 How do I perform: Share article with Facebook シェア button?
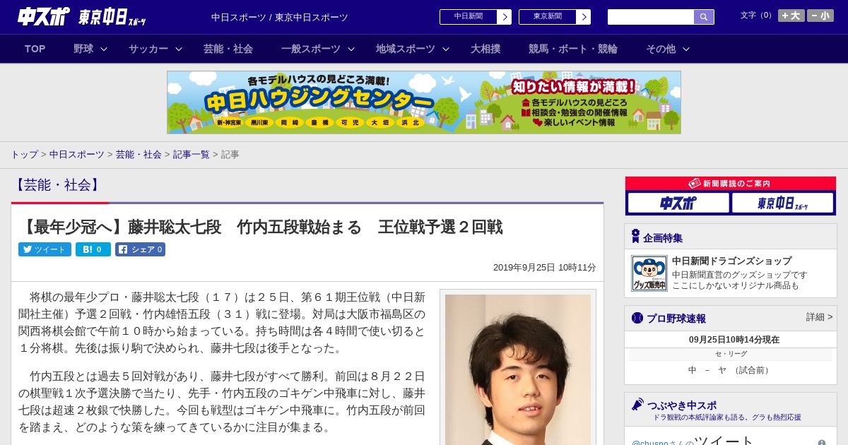pos(140,249)
